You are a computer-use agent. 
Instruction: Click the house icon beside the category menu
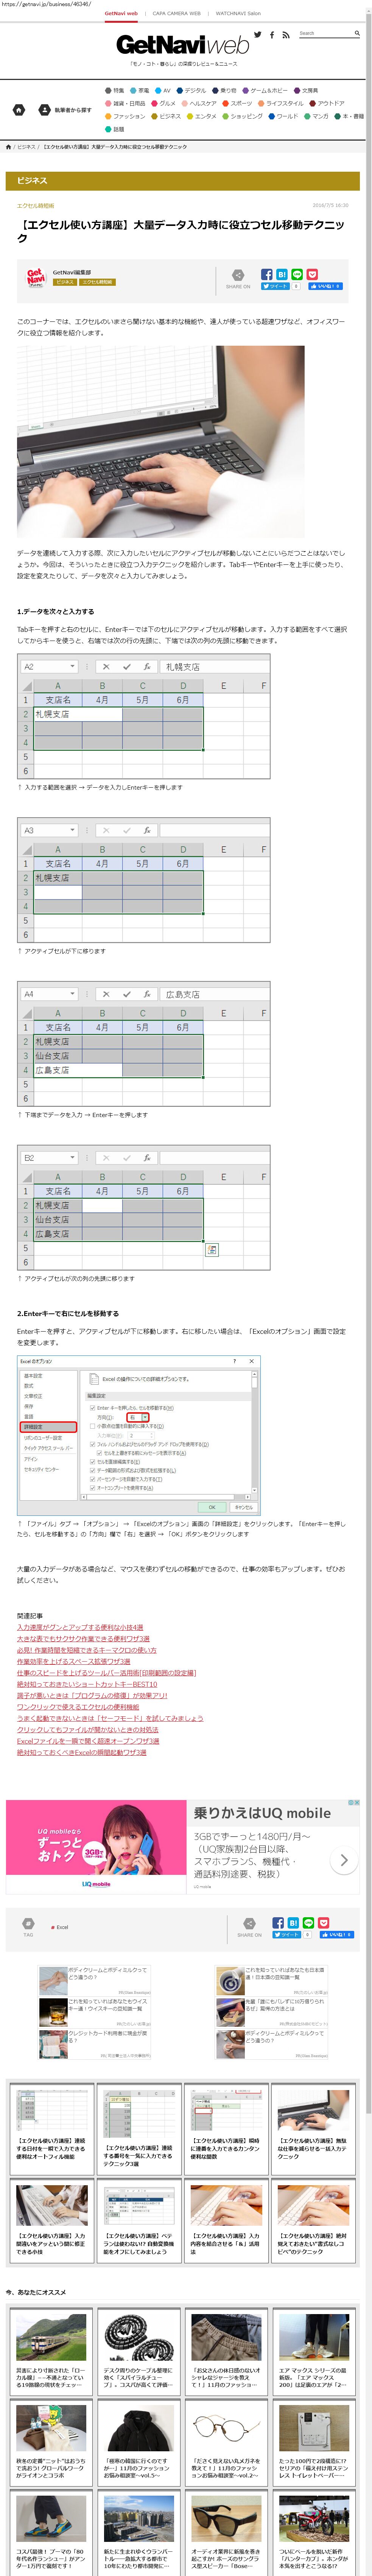(x=18, y=110)
